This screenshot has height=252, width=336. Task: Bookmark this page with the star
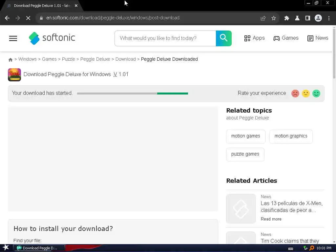click(x=273, y=18)
